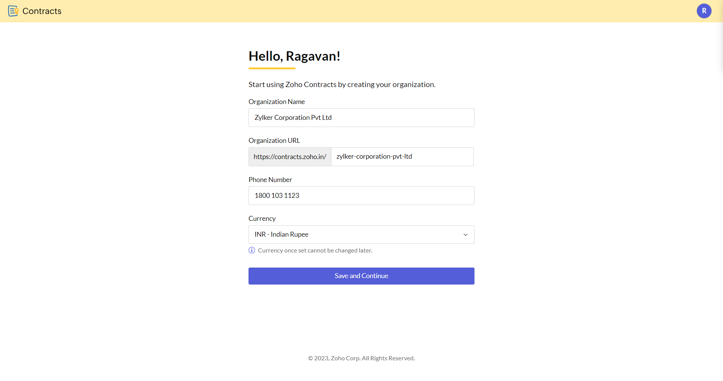Open the user avatar R menu
Screen dimensions: 723x381
(x=704, y=11)
